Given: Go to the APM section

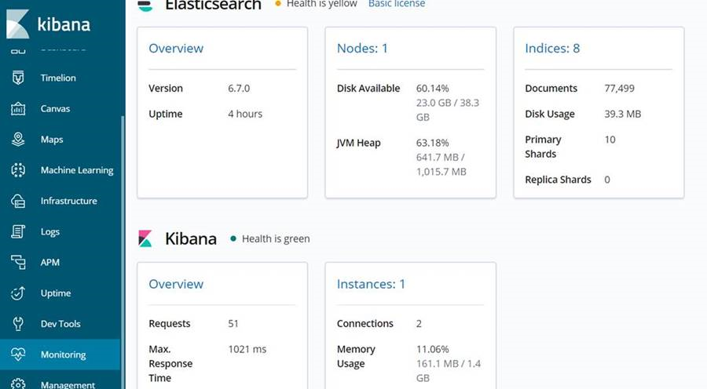Looking at the screenshot, I should (x=50, y=262).
